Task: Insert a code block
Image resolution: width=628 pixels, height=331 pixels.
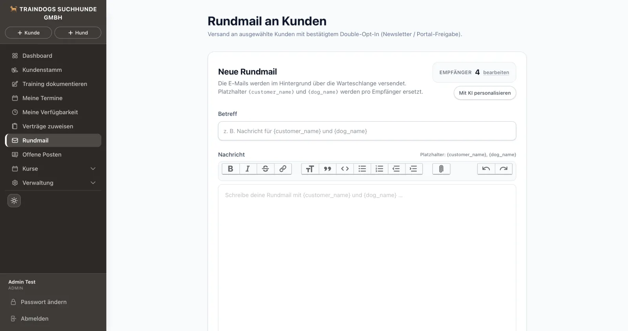Action: pyautogui.click(x=345, y=169)
